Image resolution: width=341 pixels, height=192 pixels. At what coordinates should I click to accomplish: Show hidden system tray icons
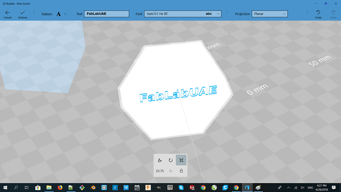click(x=288, y=187)
